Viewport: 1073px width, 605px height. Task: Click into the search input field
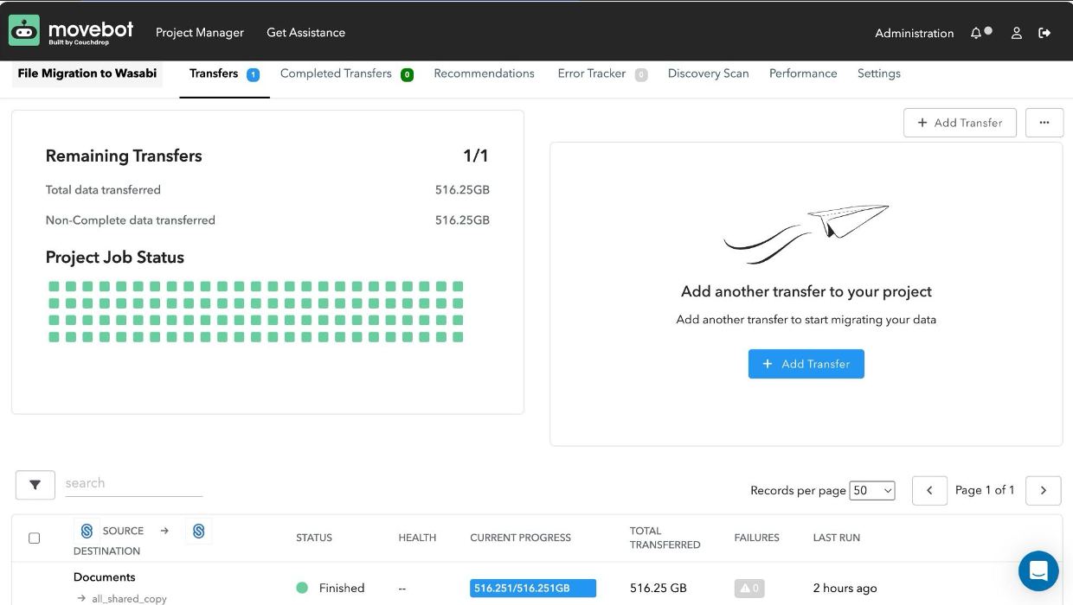[x=133, y=484]
